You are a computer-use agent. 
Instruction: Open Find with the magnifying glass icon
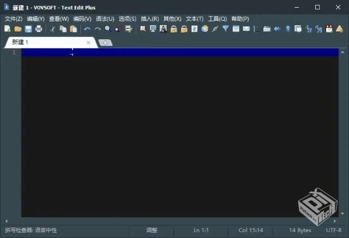tap(108, 29)
